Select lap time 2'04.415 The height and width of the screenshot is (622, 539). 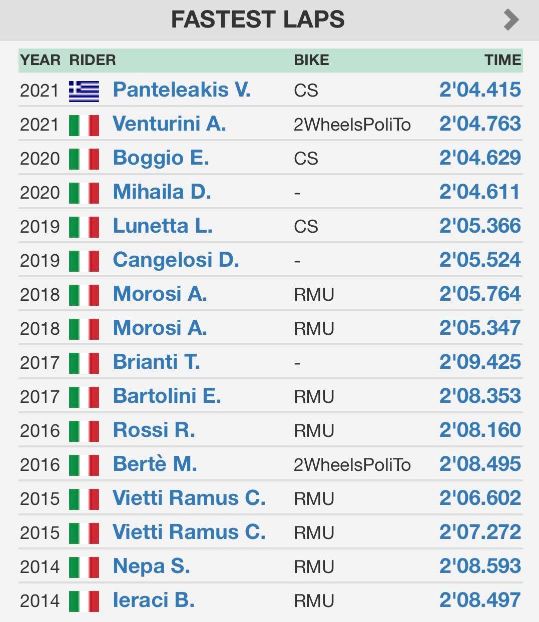(480, 90)
